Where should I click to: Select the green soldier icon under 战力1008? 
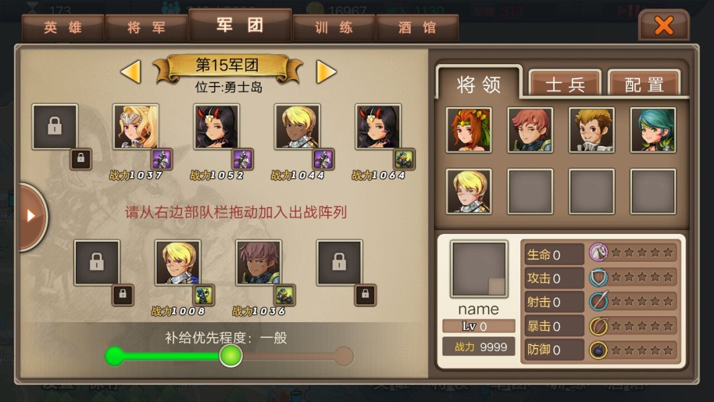click(203, 295)
